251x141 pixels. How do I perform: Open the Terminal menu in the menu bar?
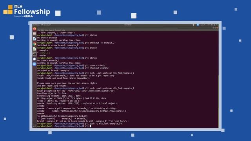(x=58, y=30)
